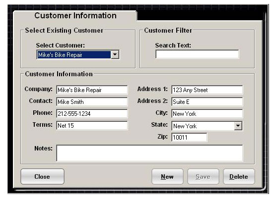Image resolution: width=277 pixels, height=198 pixels.
Task: Click the State combo box showing New York
Action: pyautogui.click(x=207, y=126)
